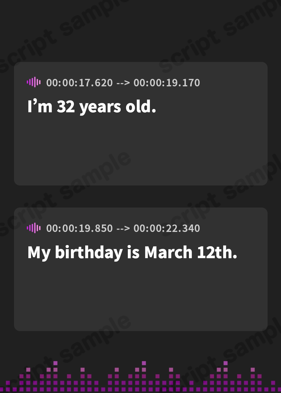Select start timestamp 00:00:19.850
Image resolution: width=281 pixels, height=393 pixels.
tap(80, 228)
